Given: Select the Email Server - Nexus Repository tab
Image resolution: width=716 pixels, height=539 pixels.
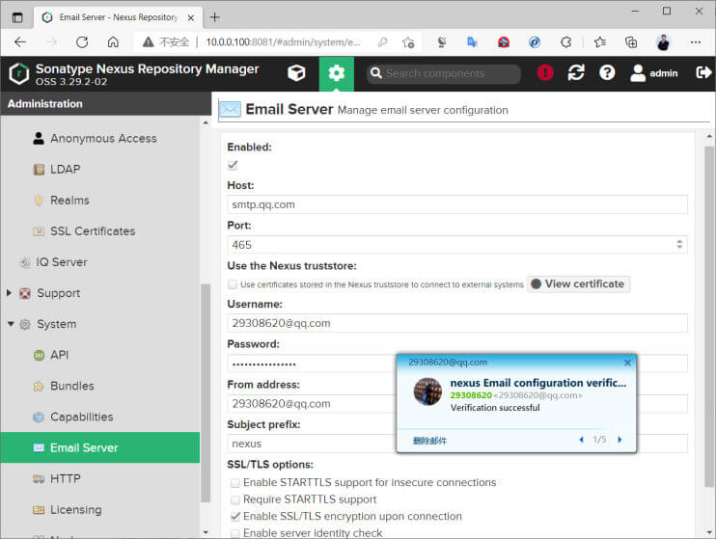Looking at the screenshot, I should [118, 17].
